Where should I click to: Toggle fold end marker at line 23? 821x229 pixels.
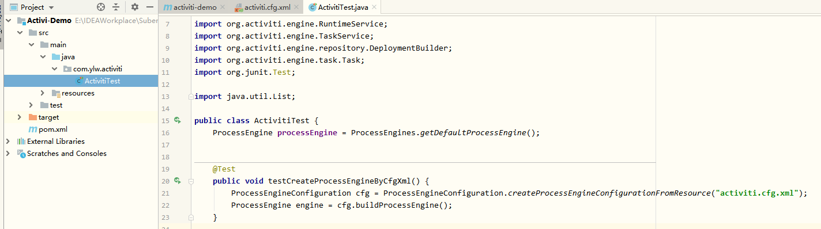pos(191,217)
